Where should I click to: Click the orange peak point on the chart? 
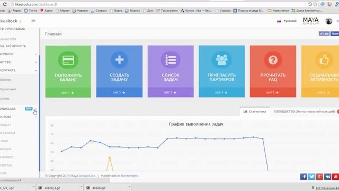(110, 158)
